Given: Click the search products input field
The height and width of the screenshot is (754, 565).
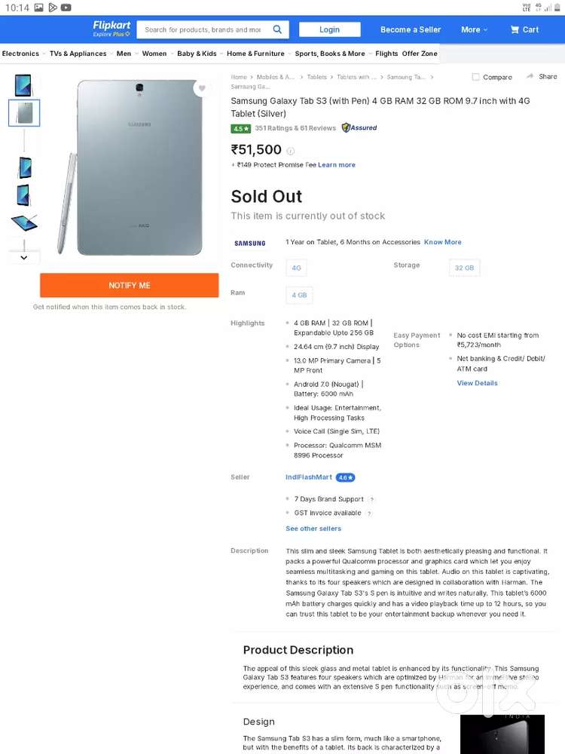Looking at the screenshot, I should coord(202,29).
